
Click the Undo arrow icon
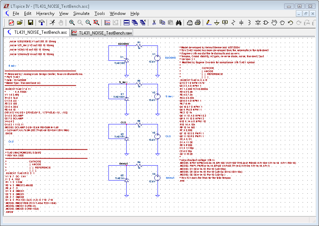point(291,22)
